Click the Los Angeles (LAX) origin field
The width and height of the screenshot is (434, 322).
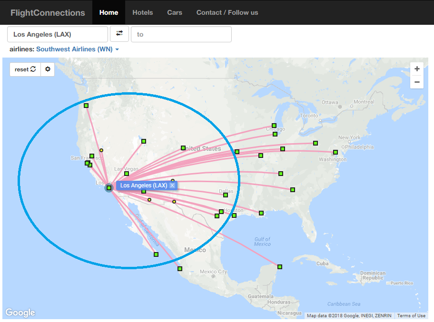(58, 34)
